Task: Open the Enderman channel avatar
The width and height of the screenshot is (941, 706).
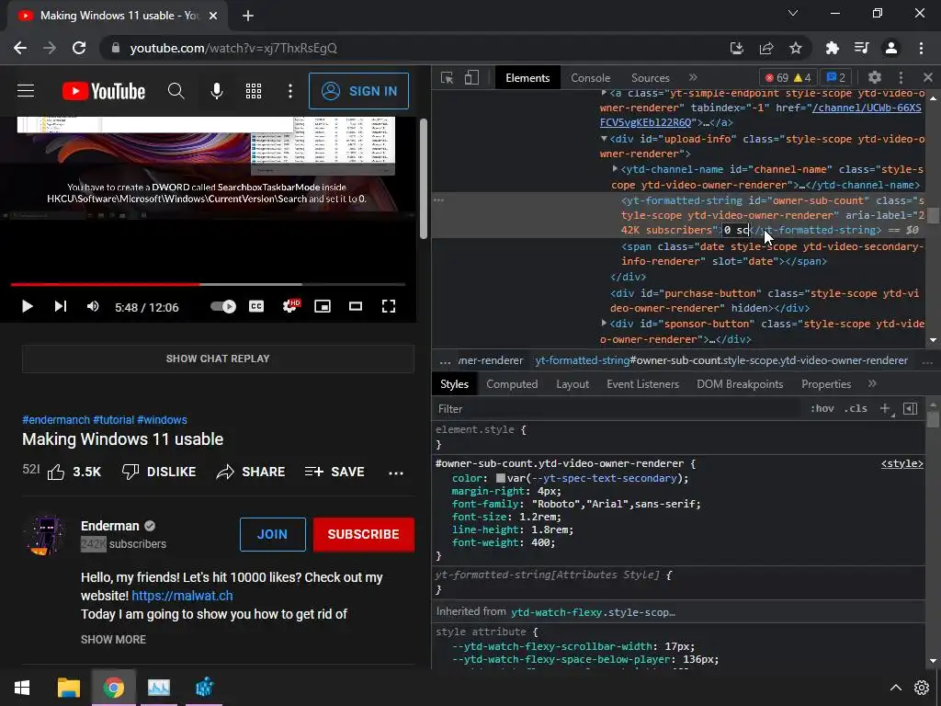Action: tap(44, 534)
